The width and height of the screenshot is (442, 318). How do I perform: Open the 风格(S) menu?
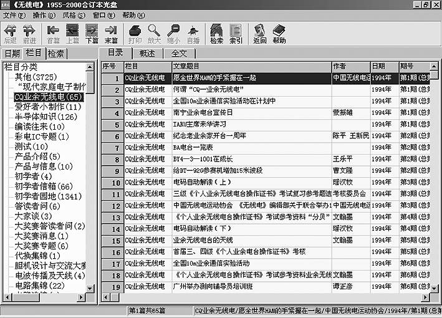(x=74, y=15)
